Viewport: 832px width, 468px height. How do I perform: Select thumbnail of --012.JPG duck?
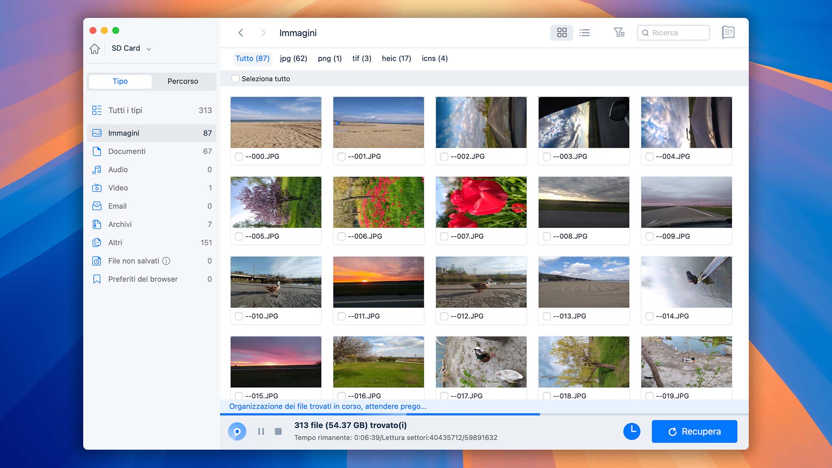[481, 282]
